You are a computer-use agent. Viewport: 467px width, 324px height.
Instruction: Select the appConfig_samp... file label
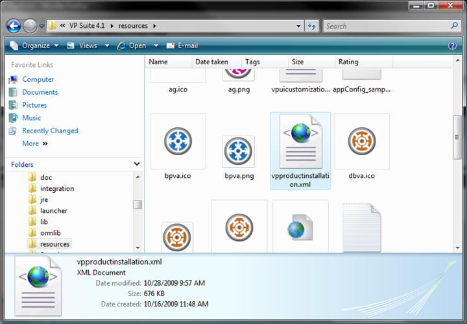pyautogui.click(x=361, y=90)
